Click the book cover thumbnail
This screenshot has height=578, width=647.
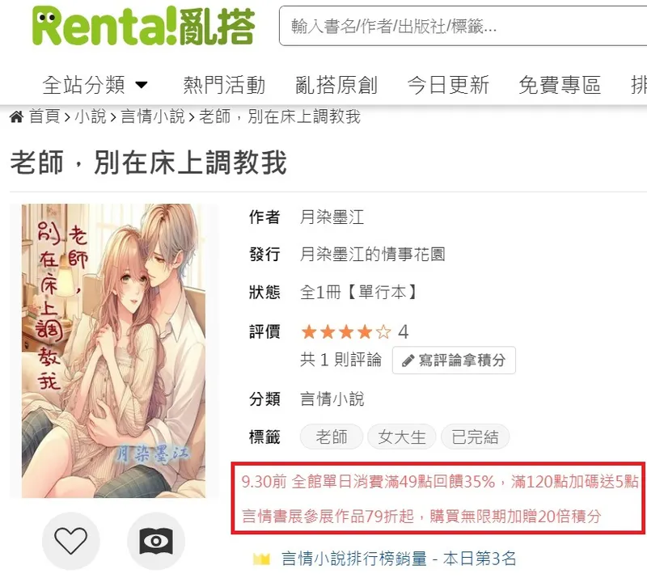point(113,351)
